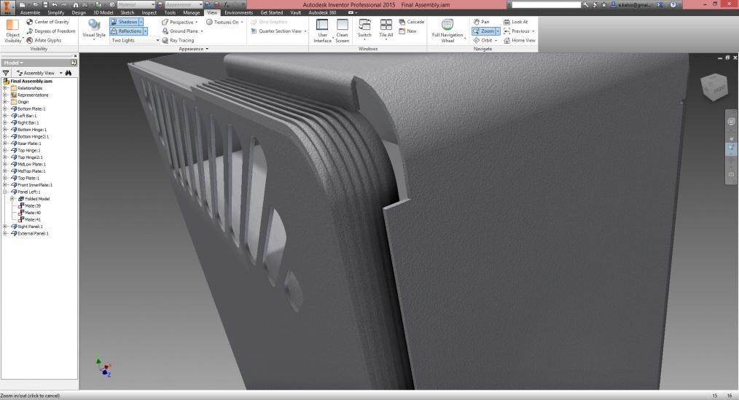Open the Help question mark icon
Image resolution: width=739 pixels, height=400 pixels.
click(x=673, y=4)
